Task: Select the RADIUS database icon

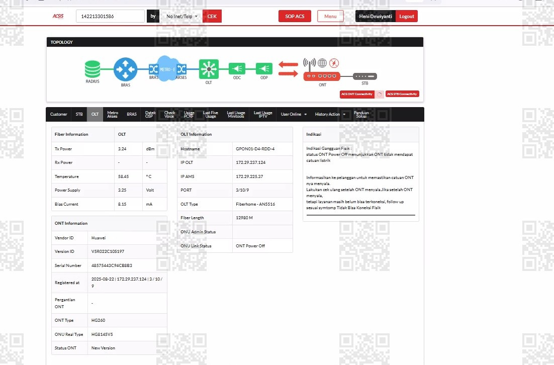Action: 93,69
